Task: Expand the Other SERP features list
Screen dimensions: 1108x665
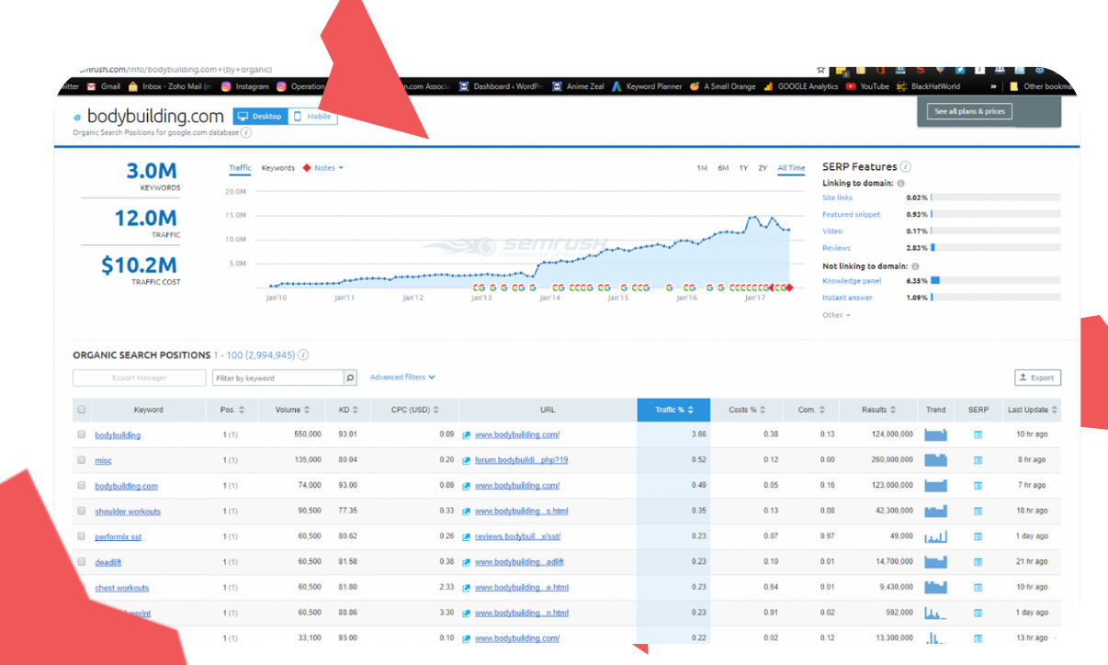Action: [836, 315]
